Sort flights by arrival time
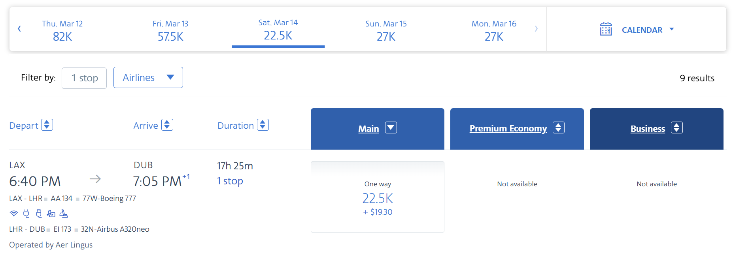The width and height of the screenshot is (733, 255). [x=167, y=125]
